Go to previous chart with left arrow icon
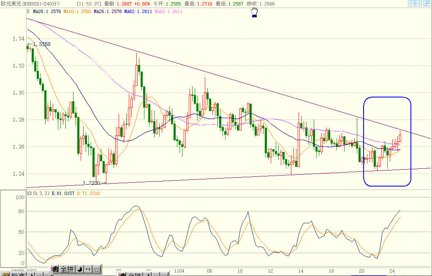Image resolution: width=432 pixels, height=276 pixels. [411, 3]
